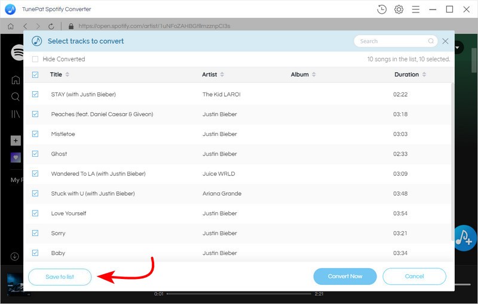
Task: Open the hamburger menu icon
Action: (x=416, y=10)
